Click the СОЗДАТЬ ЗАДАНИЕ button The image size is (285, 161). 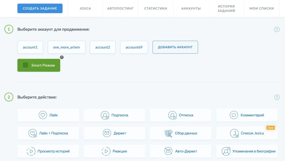40,8
